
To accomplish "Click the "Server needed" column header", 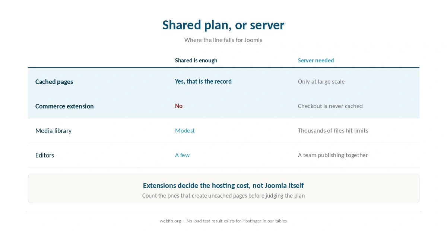I will (x=316, y=60).
